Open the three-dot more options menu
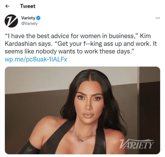The width and height of the screenshot is (165, 157). (158, 18)
